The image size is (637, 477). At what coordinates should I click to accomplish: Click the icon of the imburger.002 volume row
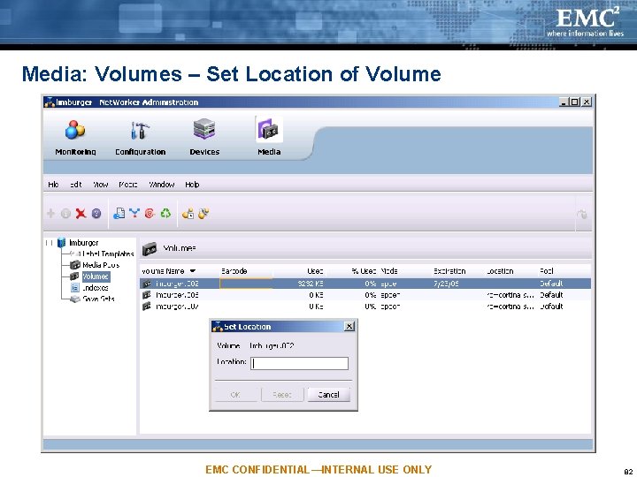147,284
